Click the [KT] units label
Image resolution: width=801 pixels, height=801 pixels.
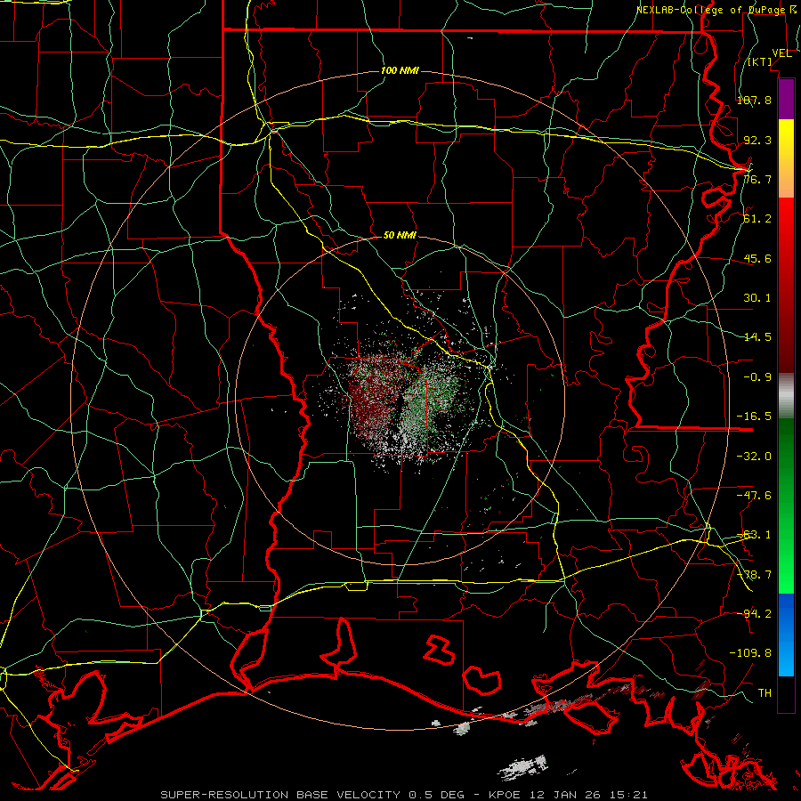(760, 61)
